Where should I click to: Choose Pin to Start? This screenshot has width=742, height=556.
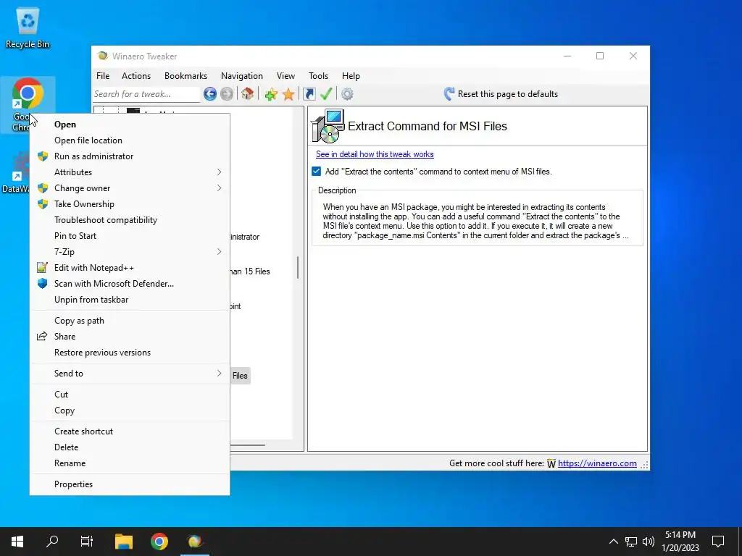coord(130,236)
